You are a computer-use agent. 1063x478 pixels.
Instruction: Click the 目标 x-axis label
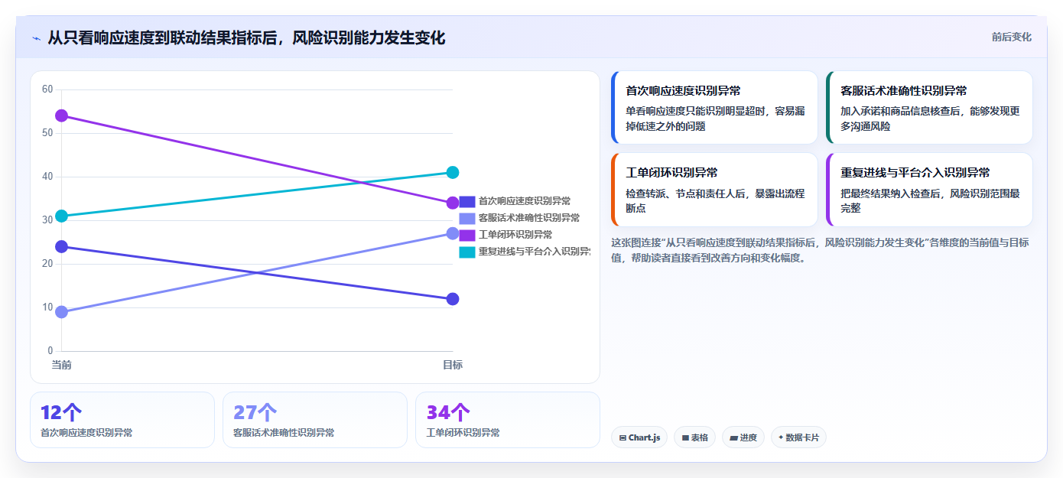(453, 365)
